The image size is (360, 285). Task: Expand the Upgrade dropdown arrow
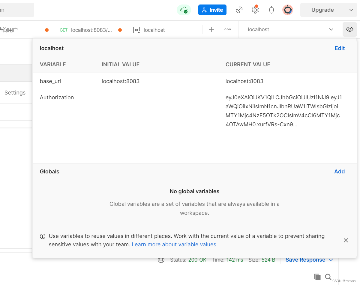click(x=351, y=10)
